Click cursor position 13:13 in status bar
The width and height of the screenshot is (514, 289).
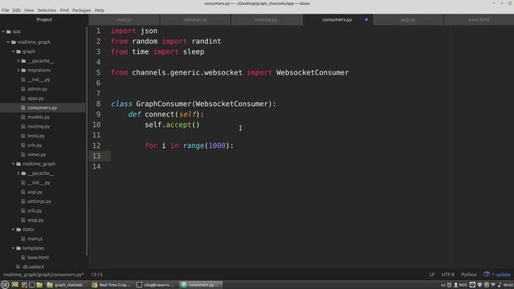[96, 275]
